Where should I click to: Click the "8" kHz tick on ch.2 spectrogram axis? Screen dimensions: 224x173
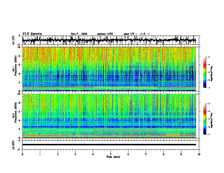(x=20, y=103)
